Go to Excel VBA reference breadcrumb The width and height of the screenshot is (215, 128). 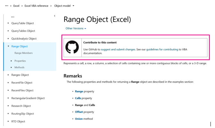tap(36, 6)
